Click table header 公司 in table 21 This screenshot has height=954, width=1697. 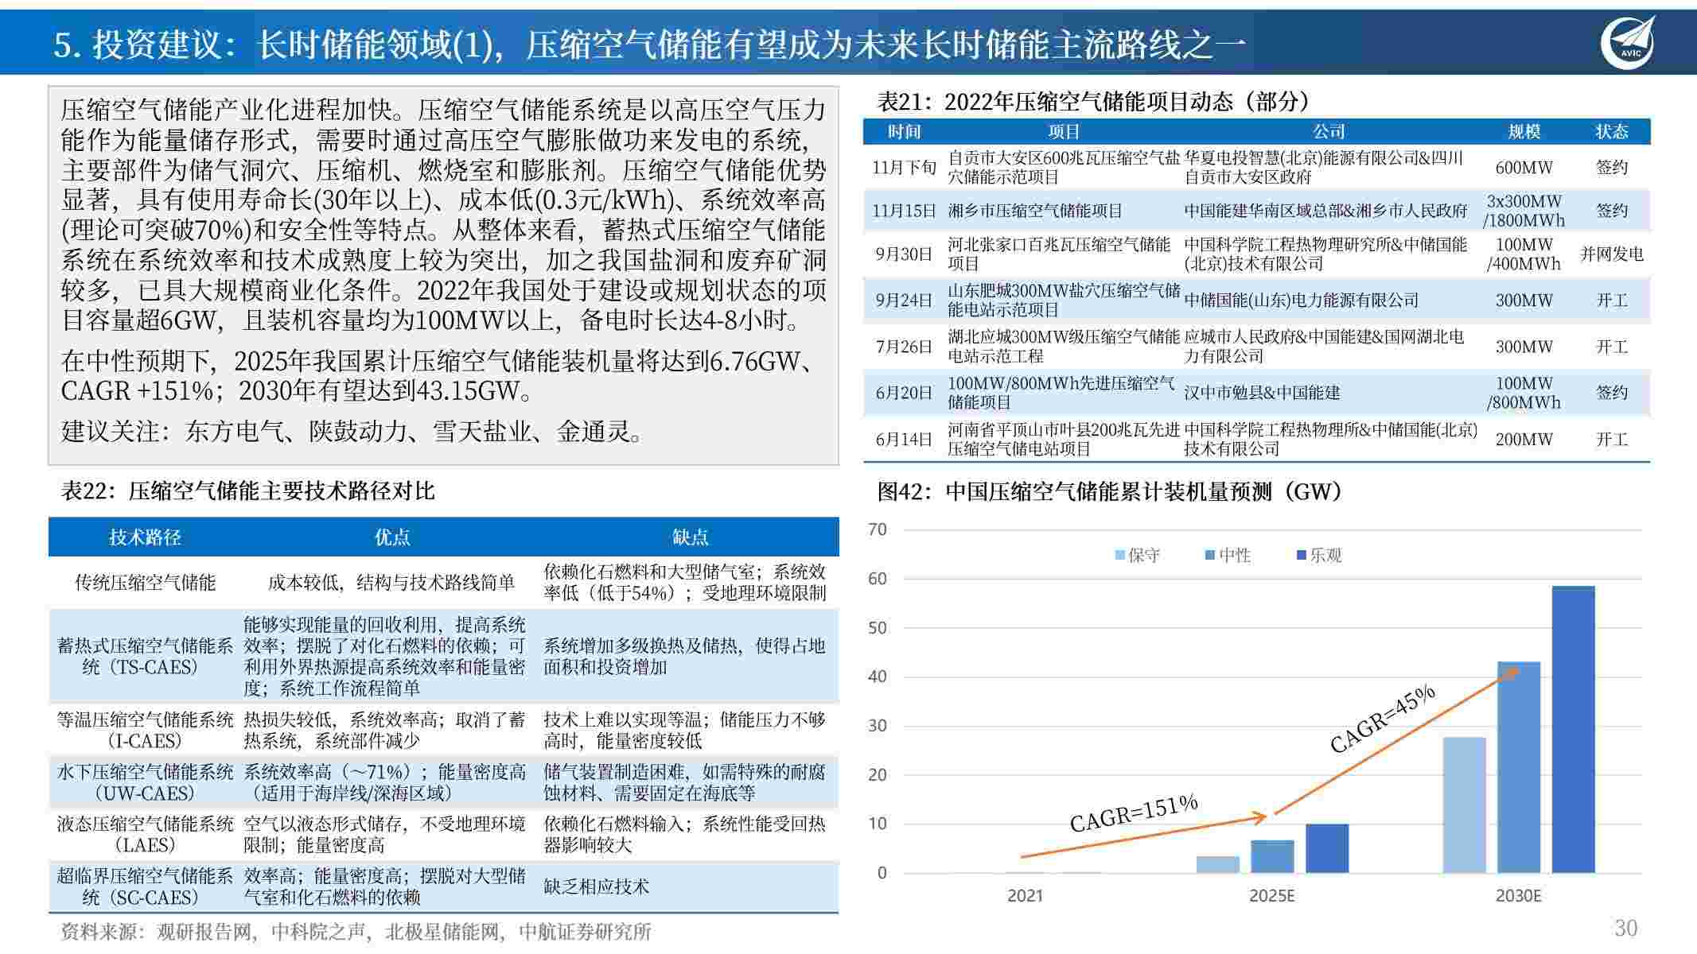[1329, 132]
